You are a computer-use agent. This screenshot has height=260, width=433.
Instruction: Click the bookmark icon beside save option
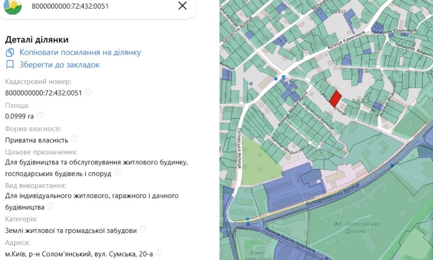tap(10, 65)
